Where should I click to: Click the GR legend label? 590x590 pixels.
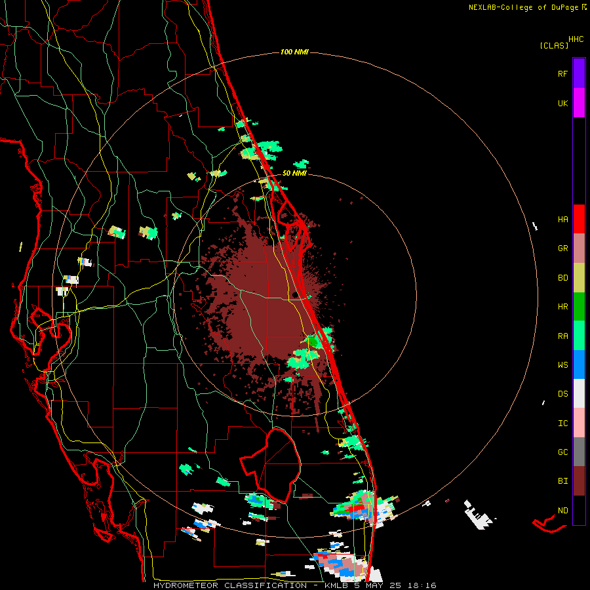(x=562, y=248)
